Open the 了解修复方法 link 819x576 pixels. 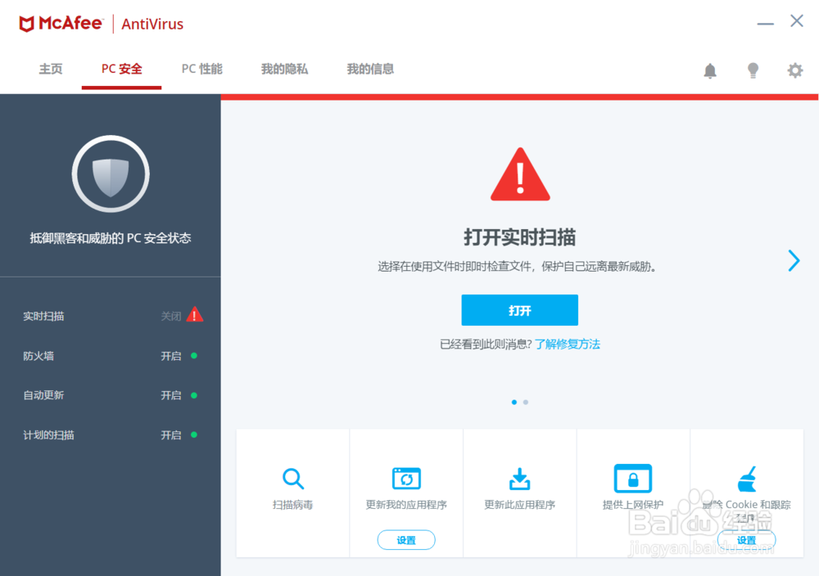(x=568, y=344)
